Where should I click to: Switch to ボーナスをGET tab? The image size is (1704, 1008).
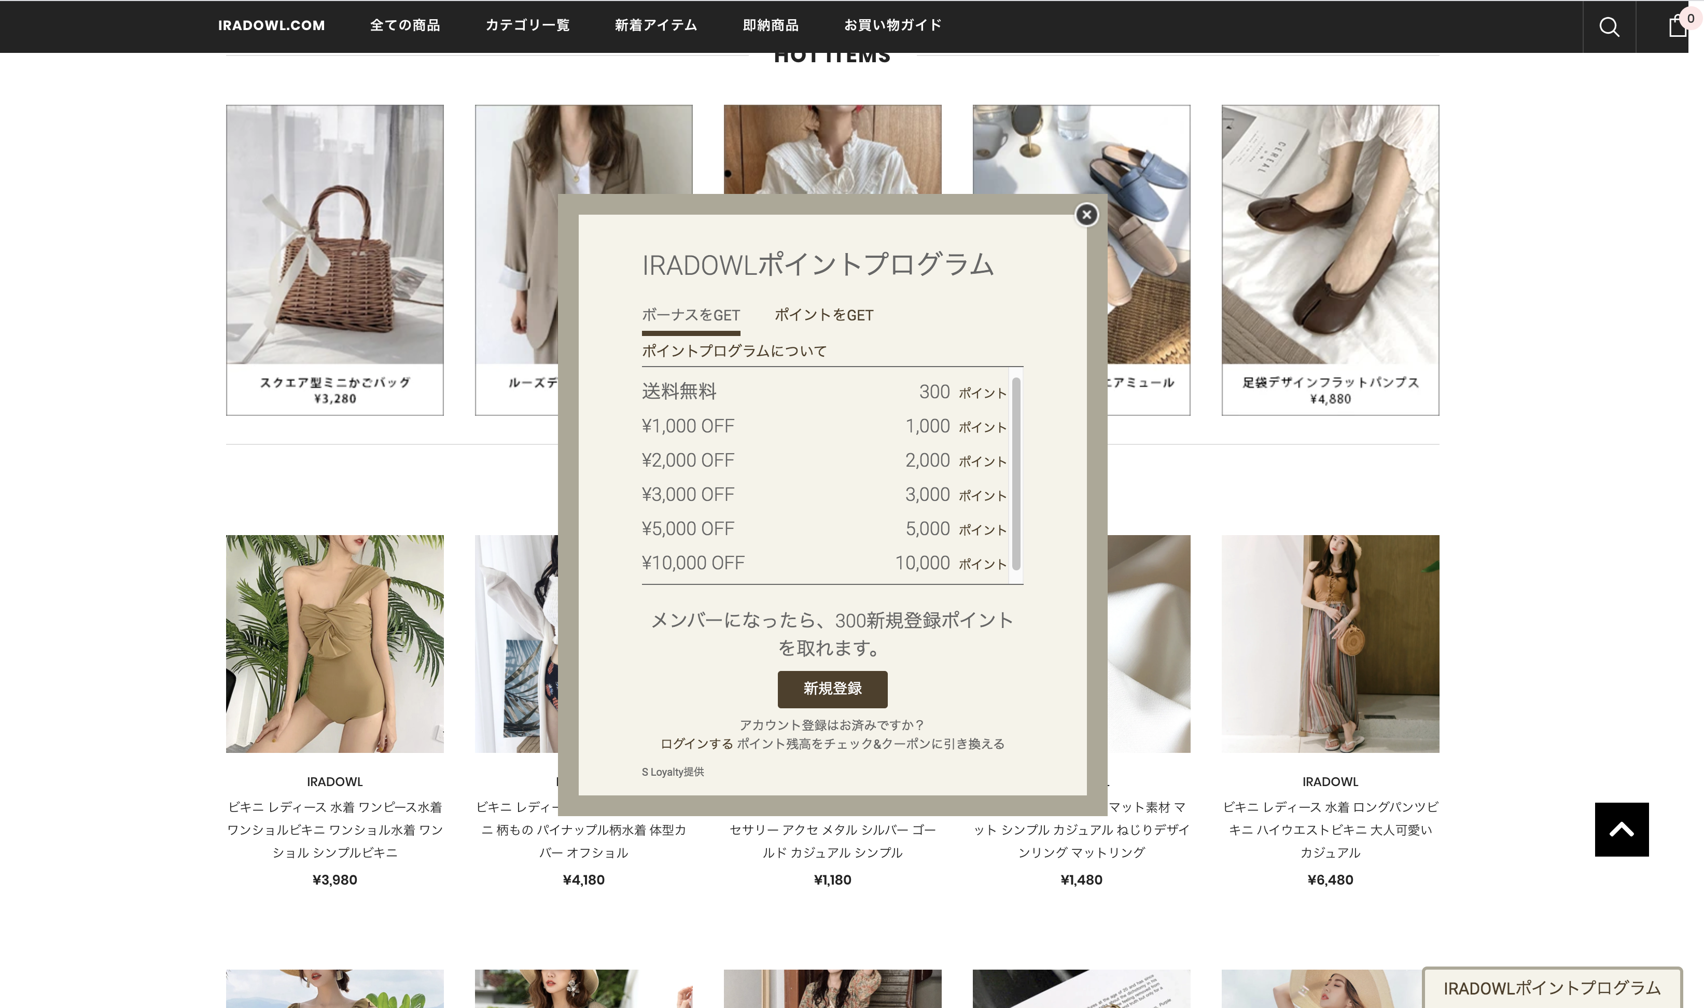coord(691,315)
